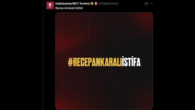Open the three-dot More options menu

(151, 4)
